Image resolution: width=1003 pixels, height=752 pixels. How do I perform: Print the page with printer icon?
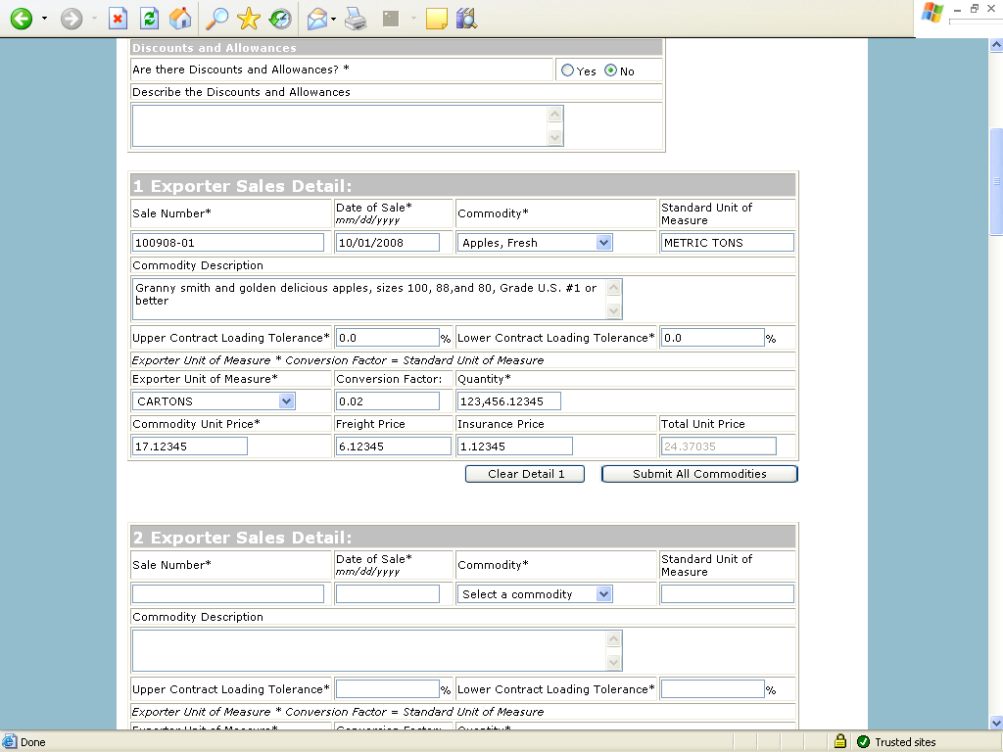pyautogui.click(x=356, y=19)
